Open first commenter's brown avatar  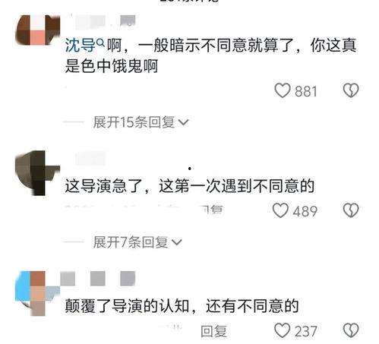[37, 30]
